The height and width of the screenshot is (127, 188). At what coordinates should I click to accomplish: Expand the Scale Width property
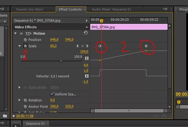19,87
